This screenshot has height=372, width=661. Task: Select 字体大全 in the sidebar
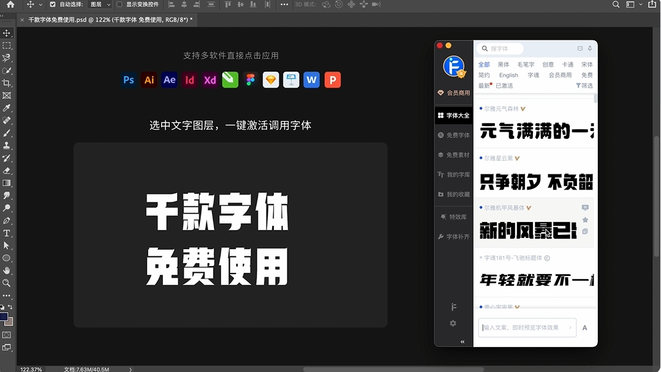click(453, 115)
